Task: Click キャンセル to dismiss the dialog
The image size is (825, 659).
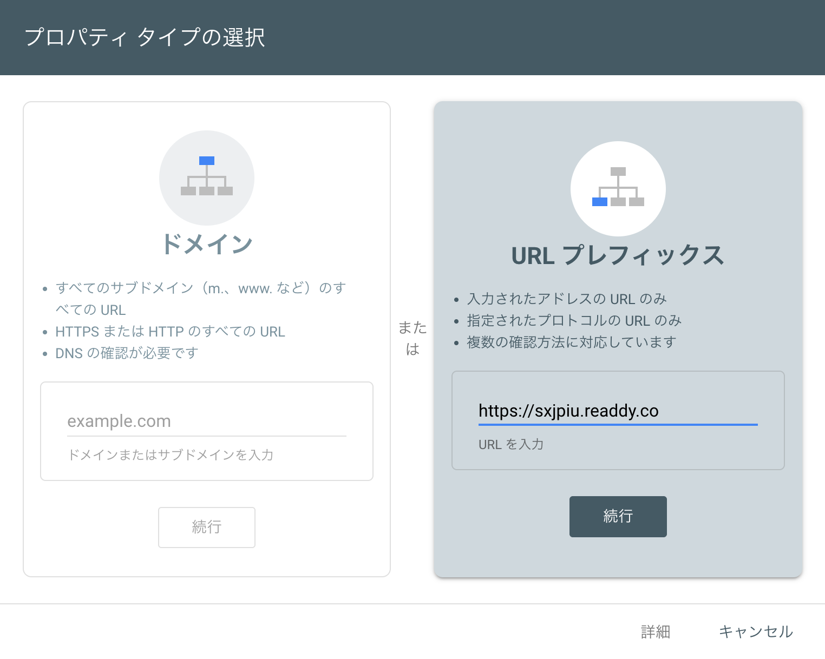Action: click(756, 631)
